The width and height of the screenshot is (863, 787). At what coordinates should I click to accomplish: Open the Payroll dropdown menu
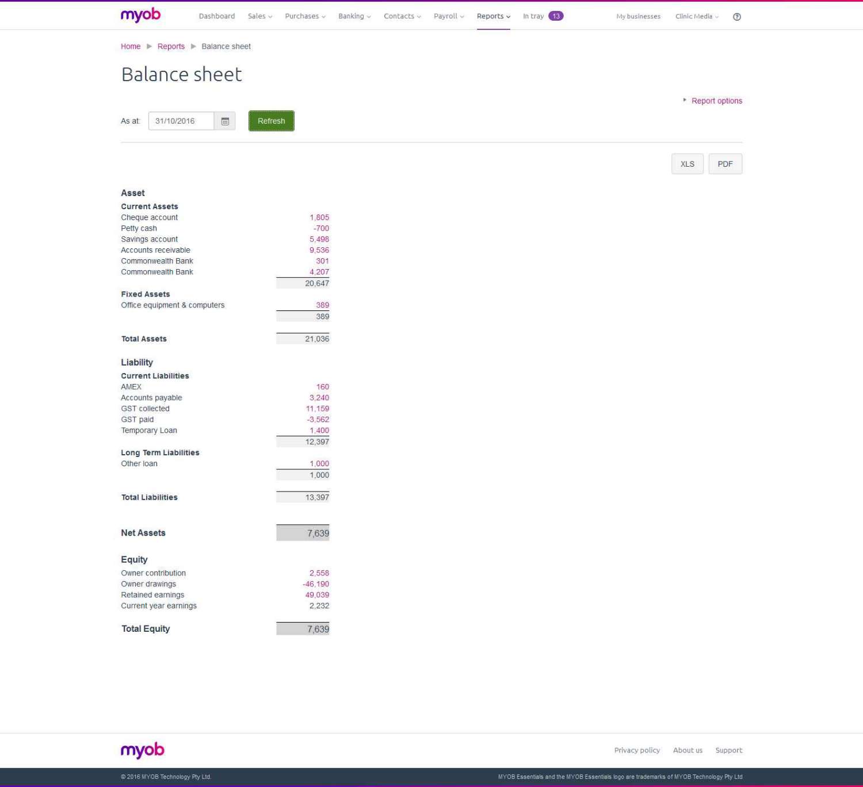448,16
